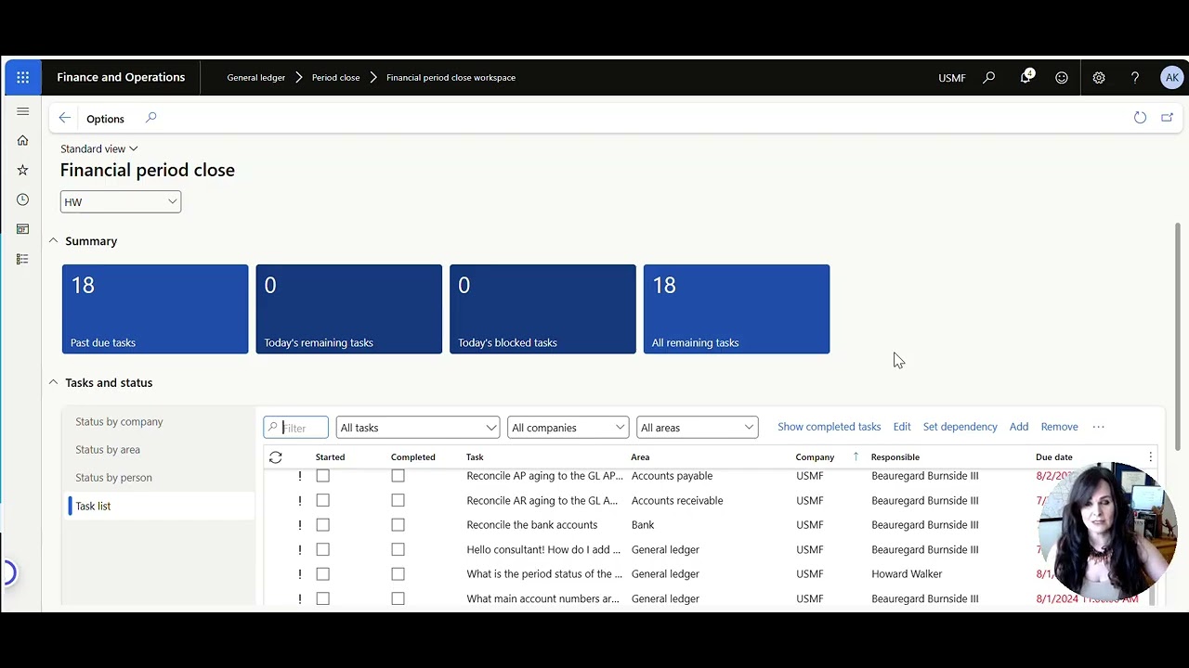This screenshot has width=1189, height=668.
Task: Check Completed for Reconcile the bank accounts
Action: click(398, 525)
